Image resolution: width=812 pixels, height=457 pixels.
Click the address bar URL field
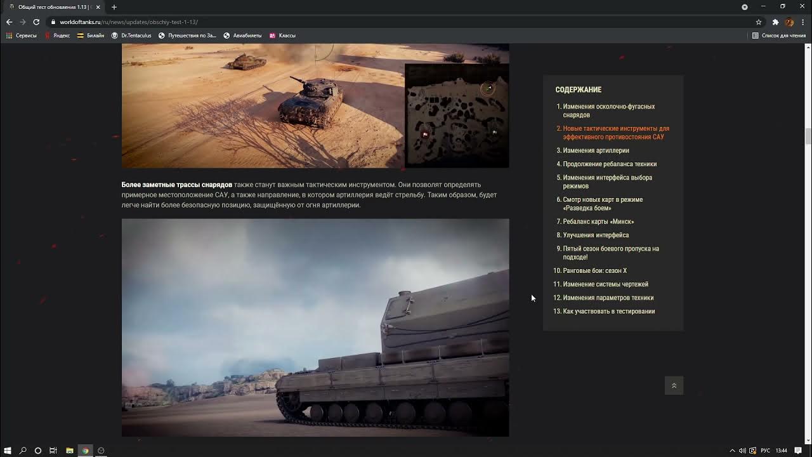[400, 22]
